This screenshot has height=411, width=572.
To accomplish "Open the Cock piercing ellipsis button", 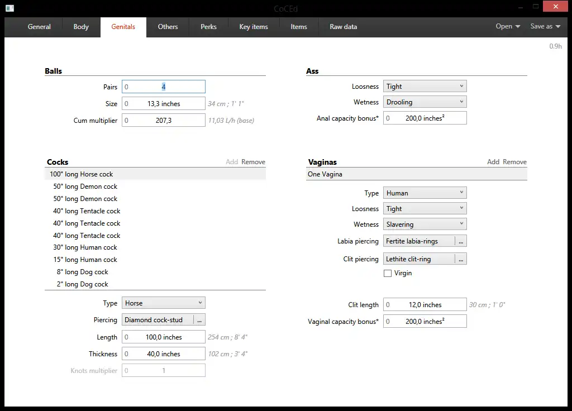I will click(199, 320).
